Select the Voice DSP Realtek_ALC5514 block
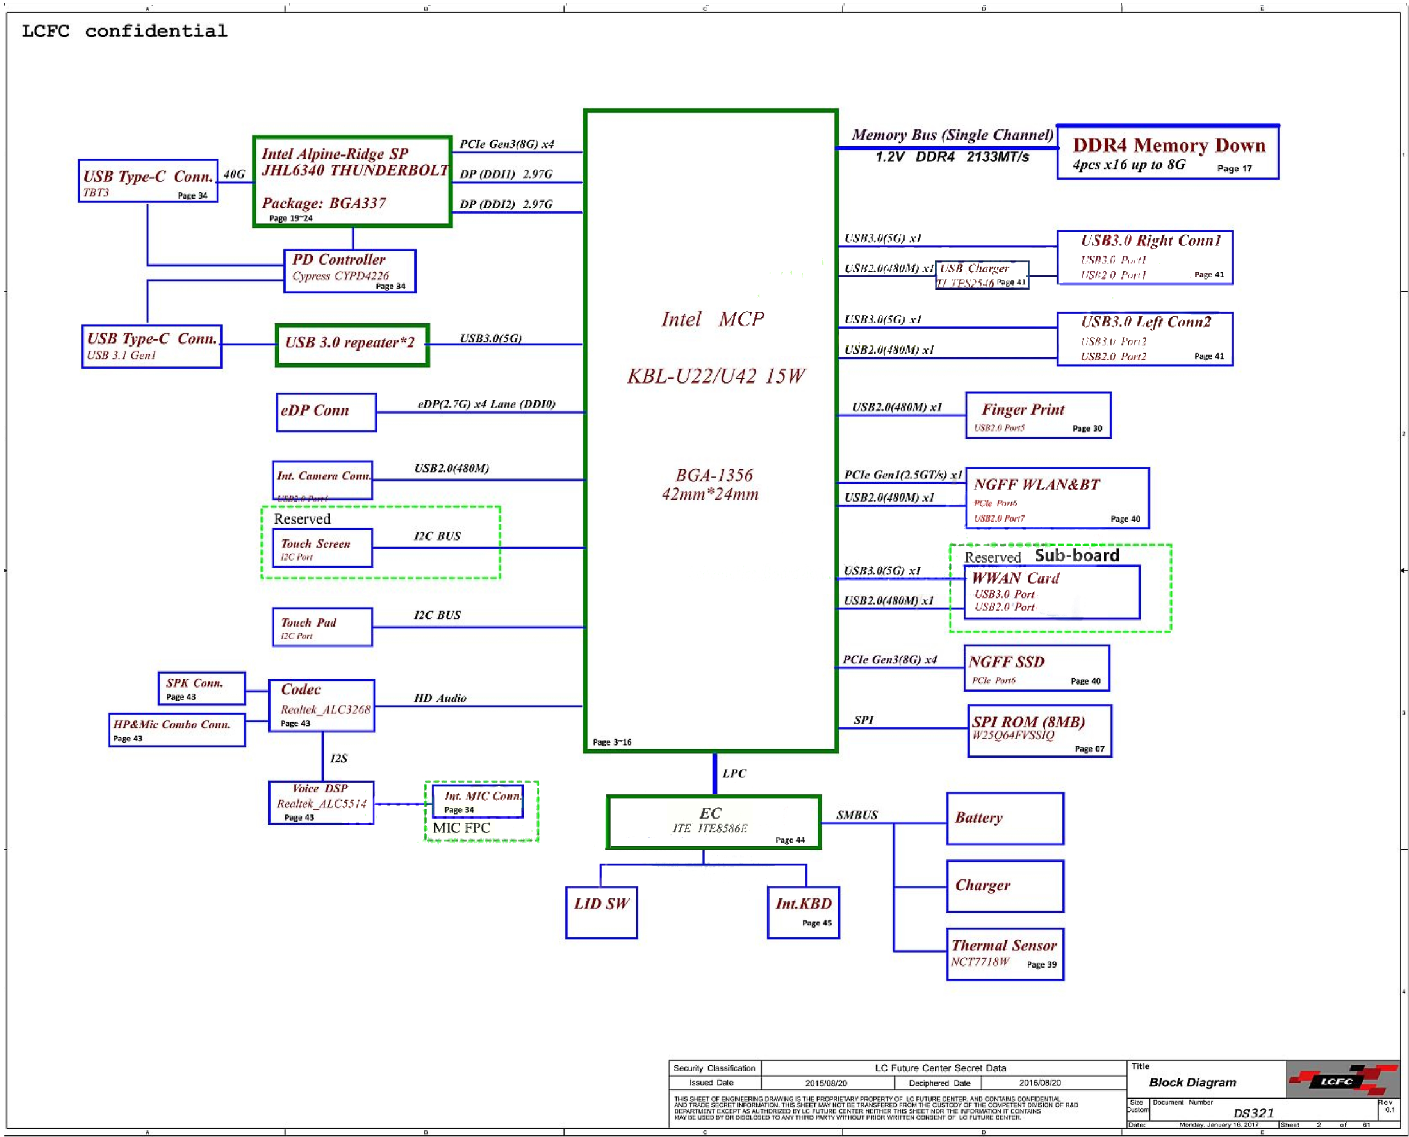 (320, 802)
